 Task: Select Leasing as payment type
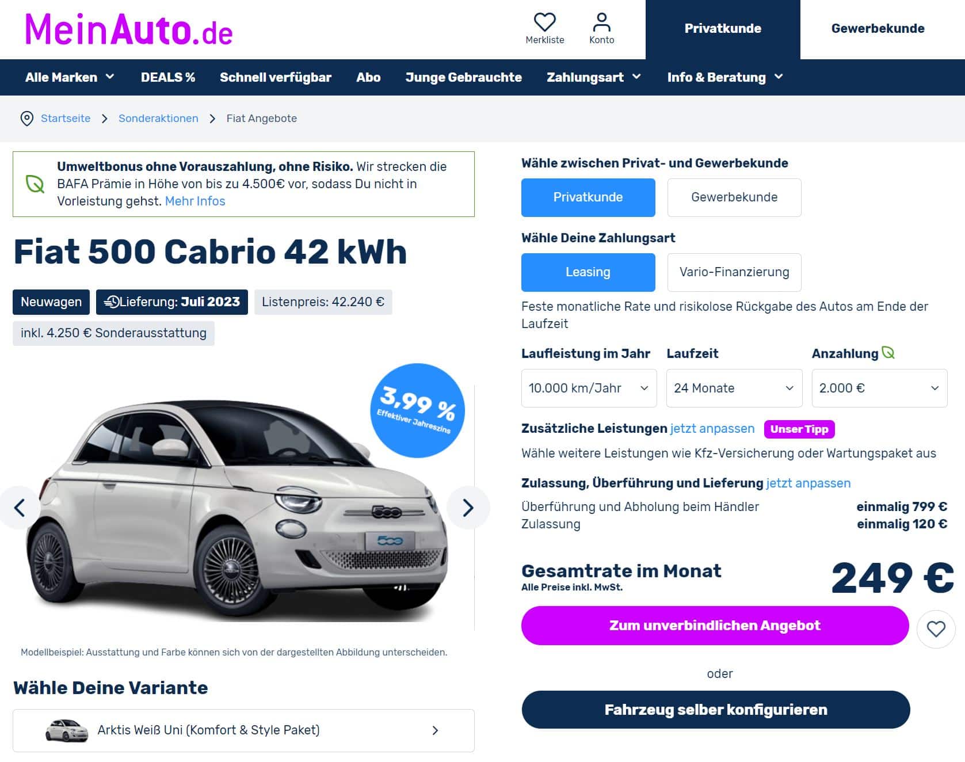tap(588, 272)
